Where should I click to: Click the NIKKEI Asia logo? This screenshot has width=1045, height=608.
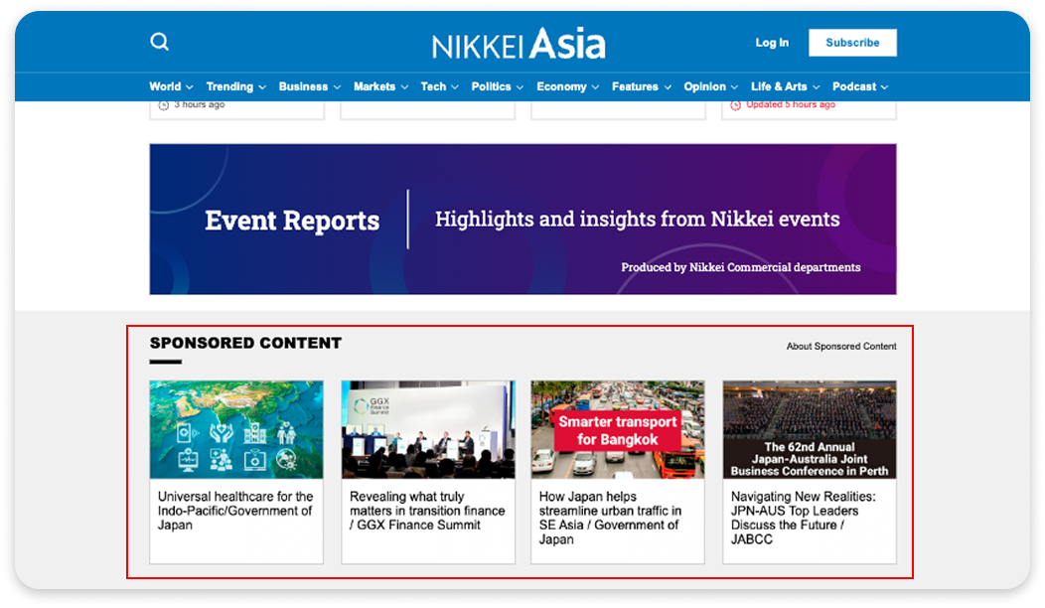(x=518, y=43)
